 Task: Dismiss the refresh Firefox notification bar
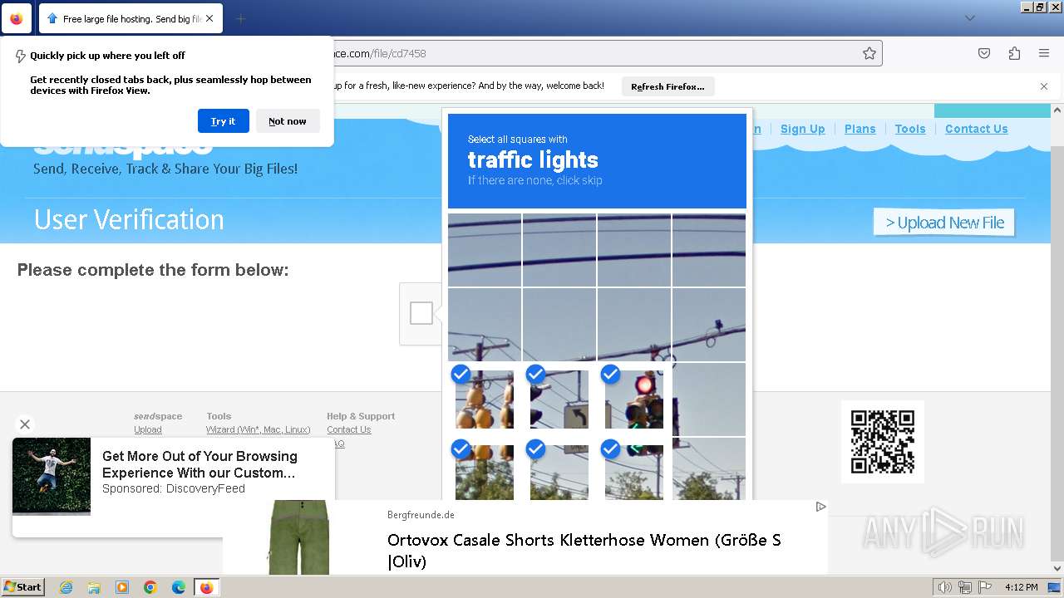tap(1044, 86)
